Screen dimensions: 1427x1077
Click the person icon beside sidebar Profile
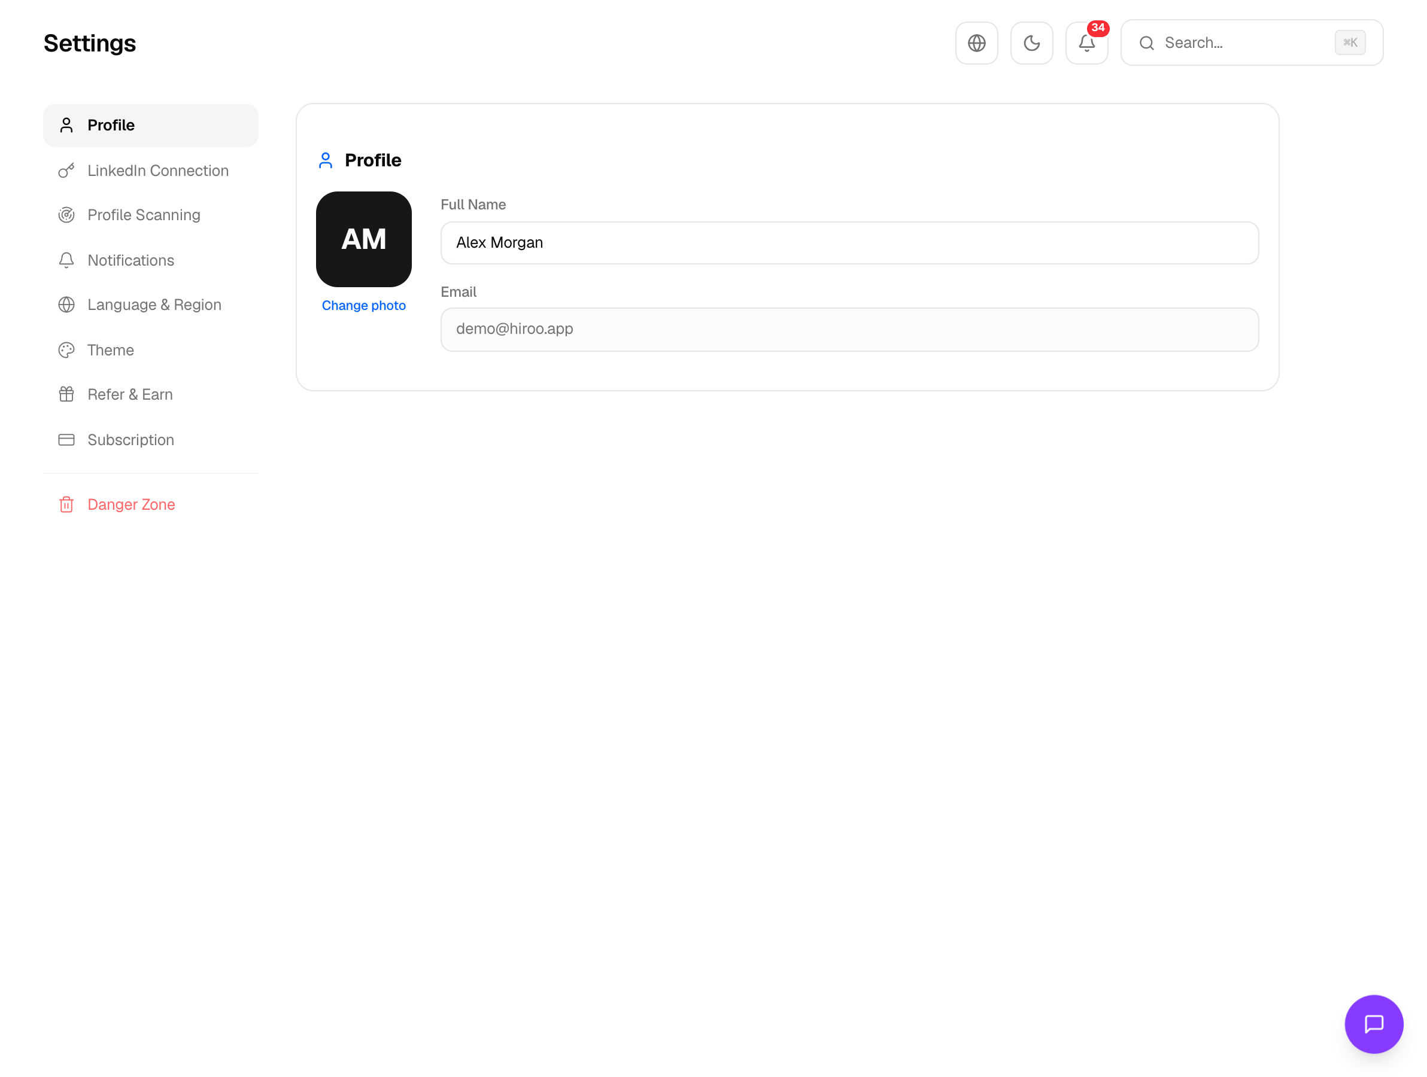pos(66,125)
